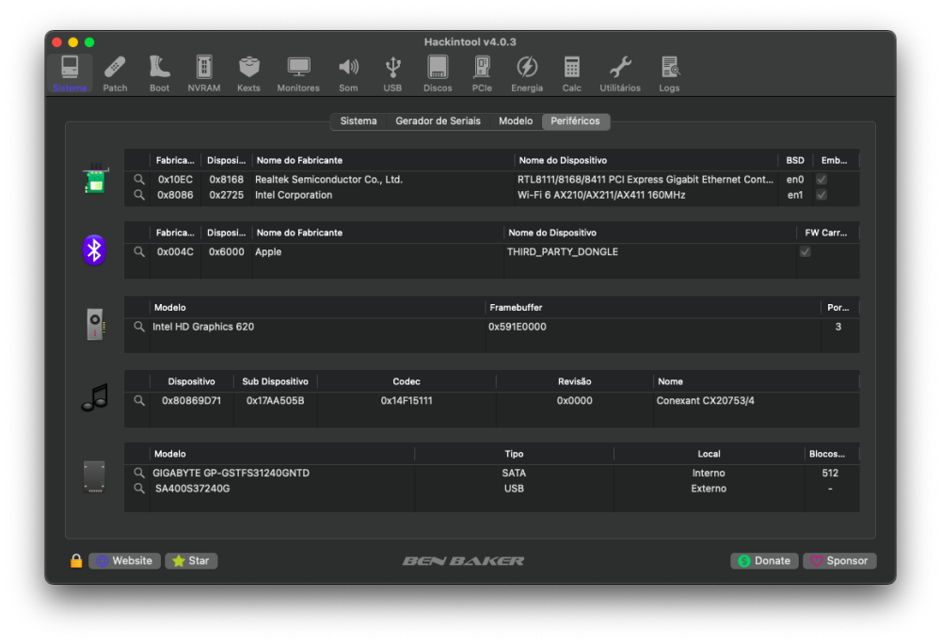Open the Discos toolbar section
Screen dimensions: 941x644
[438, 73]
